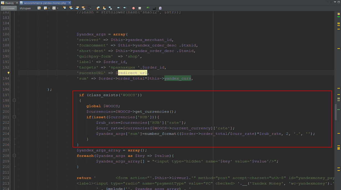Click the database cylinder toolbar icon

(x=160, y=8)
